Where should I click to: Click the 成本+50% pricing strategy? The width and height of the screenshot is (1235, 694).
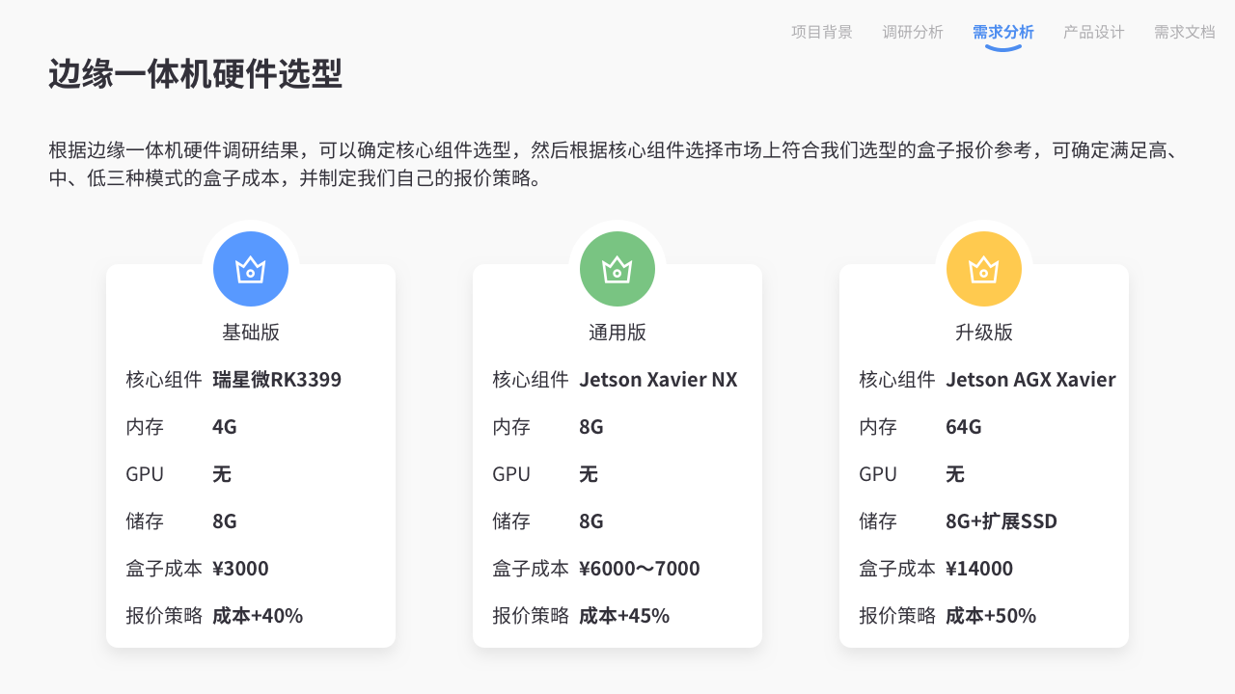coord(991,616)
